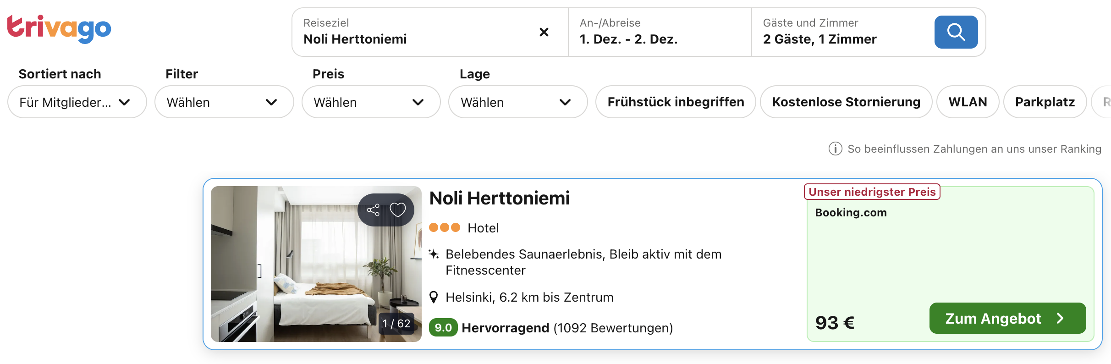Click the ranking info circle icon
Image resolution: width=1111 pixels, height=364 pixels.
point(835,149)
